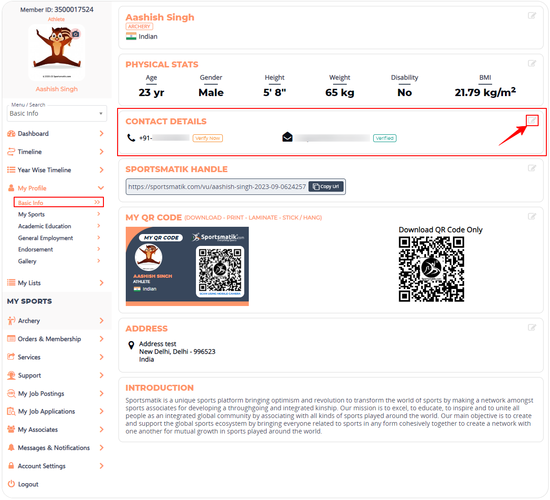Screen dimensions: 550x500
Task: Expand the Year Wise Timeline chevron
Action: click(x=102, y=170)
